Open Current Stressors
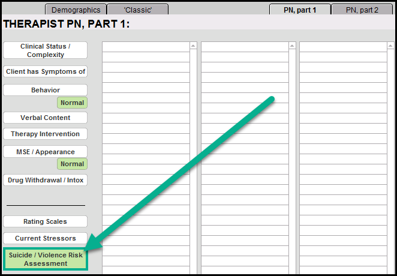The height and width of the screenshot is (276, 397). 46,238
